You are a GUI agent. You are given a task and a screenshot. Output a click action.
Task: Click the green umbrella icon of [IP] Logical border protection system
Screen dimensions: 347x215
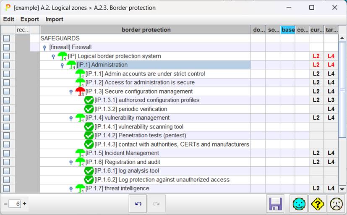63,56
